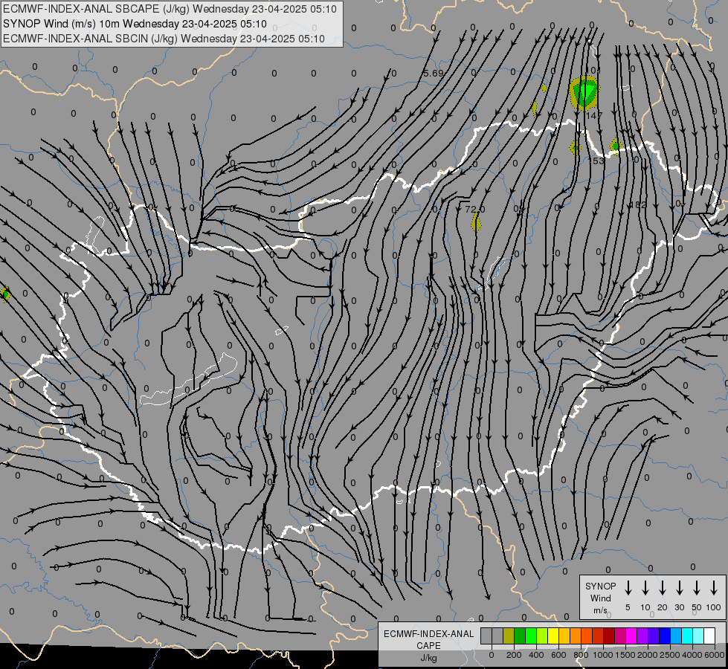Click the wind arrow above the 5 label
The image size is (728, 669).
click(x=628, y=588)
